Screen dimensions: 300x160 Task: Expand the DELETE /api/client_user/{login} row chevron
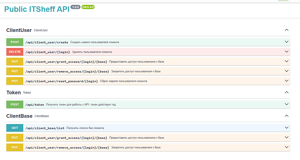click(x=286, y=52)
